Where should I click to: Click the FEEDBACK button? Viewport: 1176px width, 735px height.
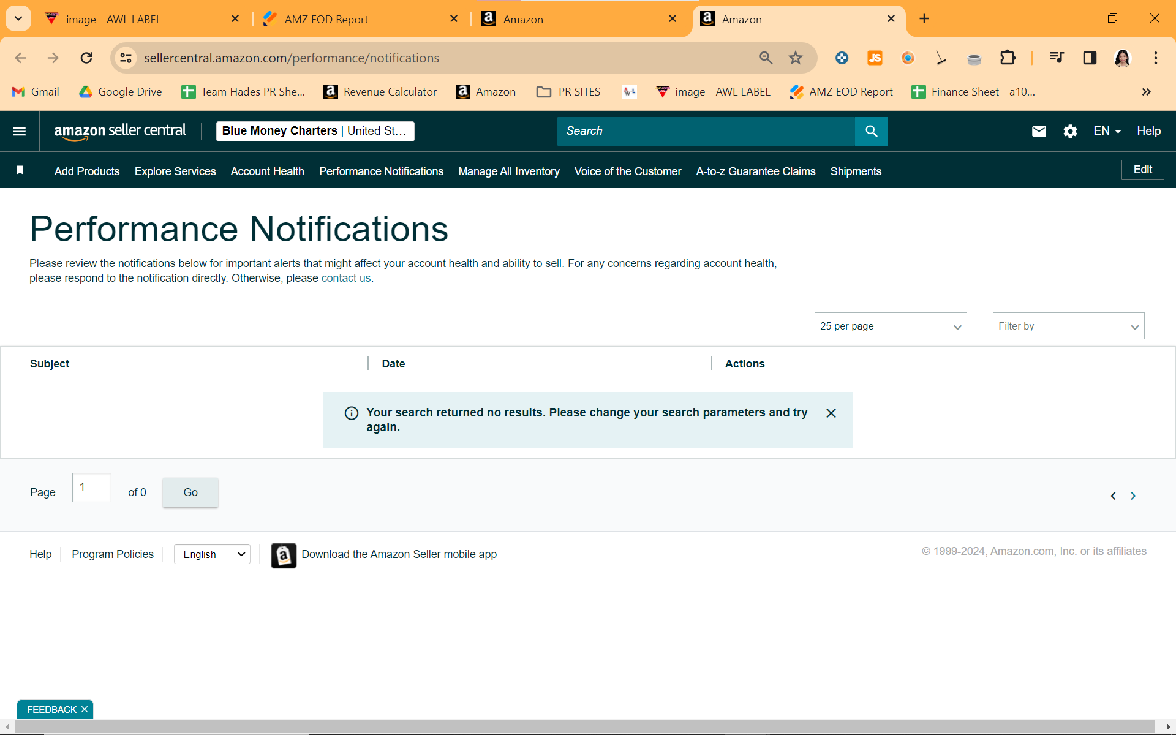coord(52,709)
